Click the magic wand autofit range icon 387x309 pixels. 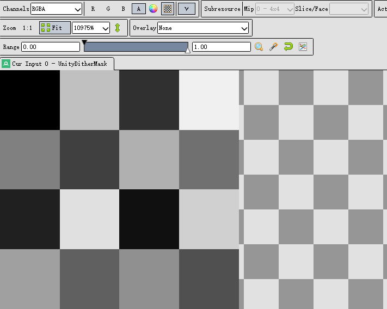pyautogui.click(x=273, y=47)
